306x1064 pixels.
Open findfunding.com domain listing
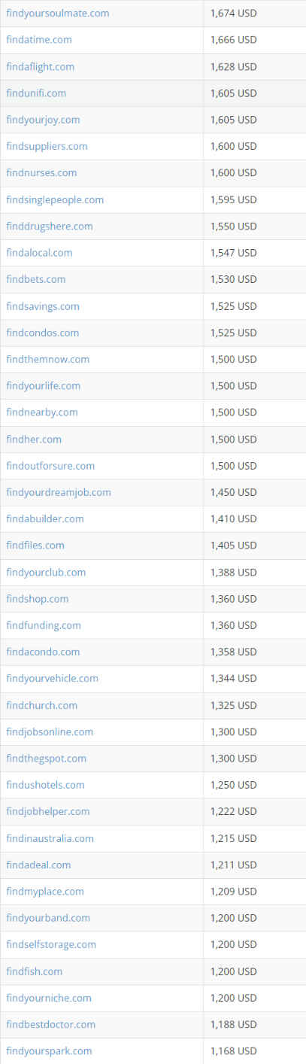(44, 625)
